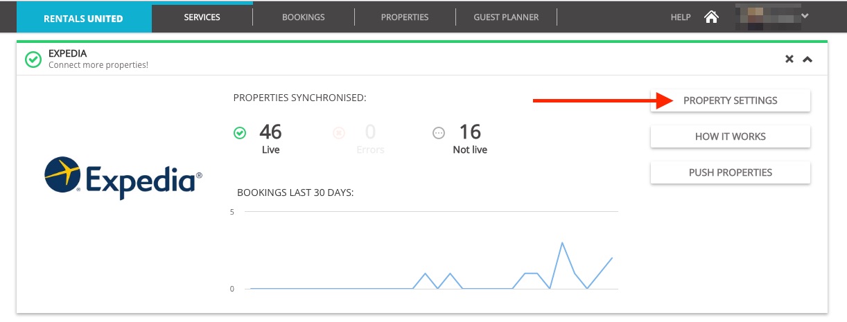Image resolution: width=847 pixels, height=322 pixels.
Task: Select the Guest Planner tab
Action: 506,17
